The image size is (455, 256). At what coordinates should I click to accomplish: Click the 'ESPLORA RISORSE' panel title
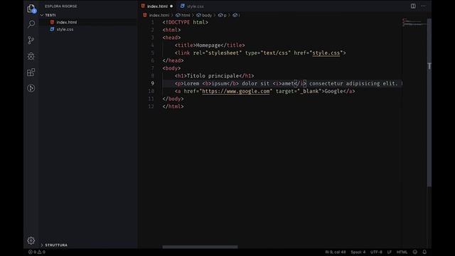[x=61, y=6]
